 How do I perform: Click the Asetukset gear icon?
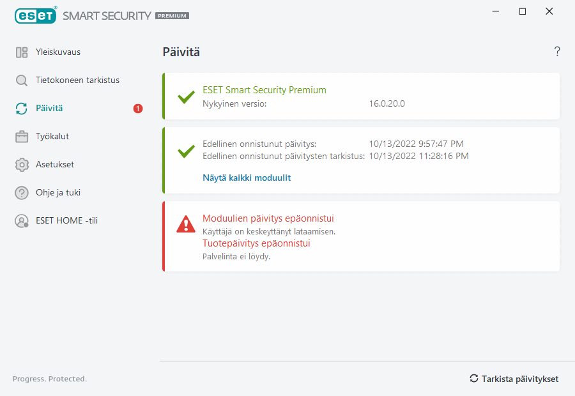[22, 165]
